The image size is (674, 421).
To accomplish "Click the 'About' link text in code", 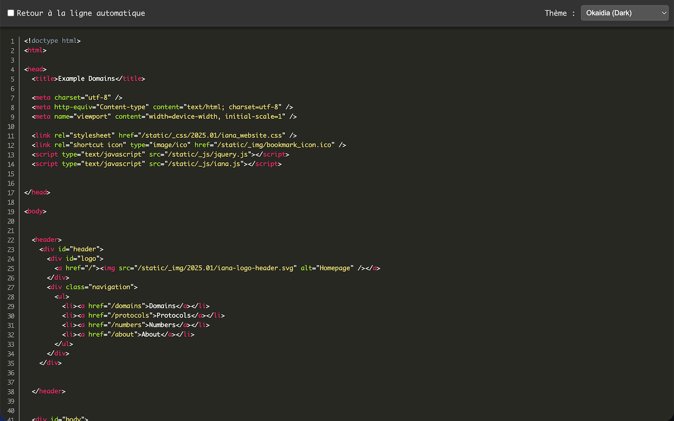I will (151, 334).
